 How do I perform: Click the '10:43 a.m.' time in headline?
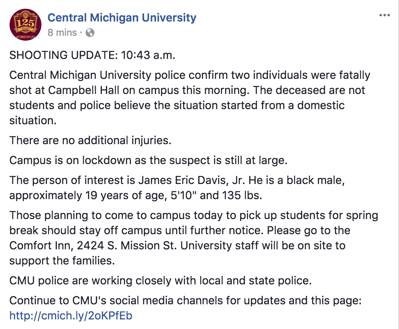click(x=148, y=55)
